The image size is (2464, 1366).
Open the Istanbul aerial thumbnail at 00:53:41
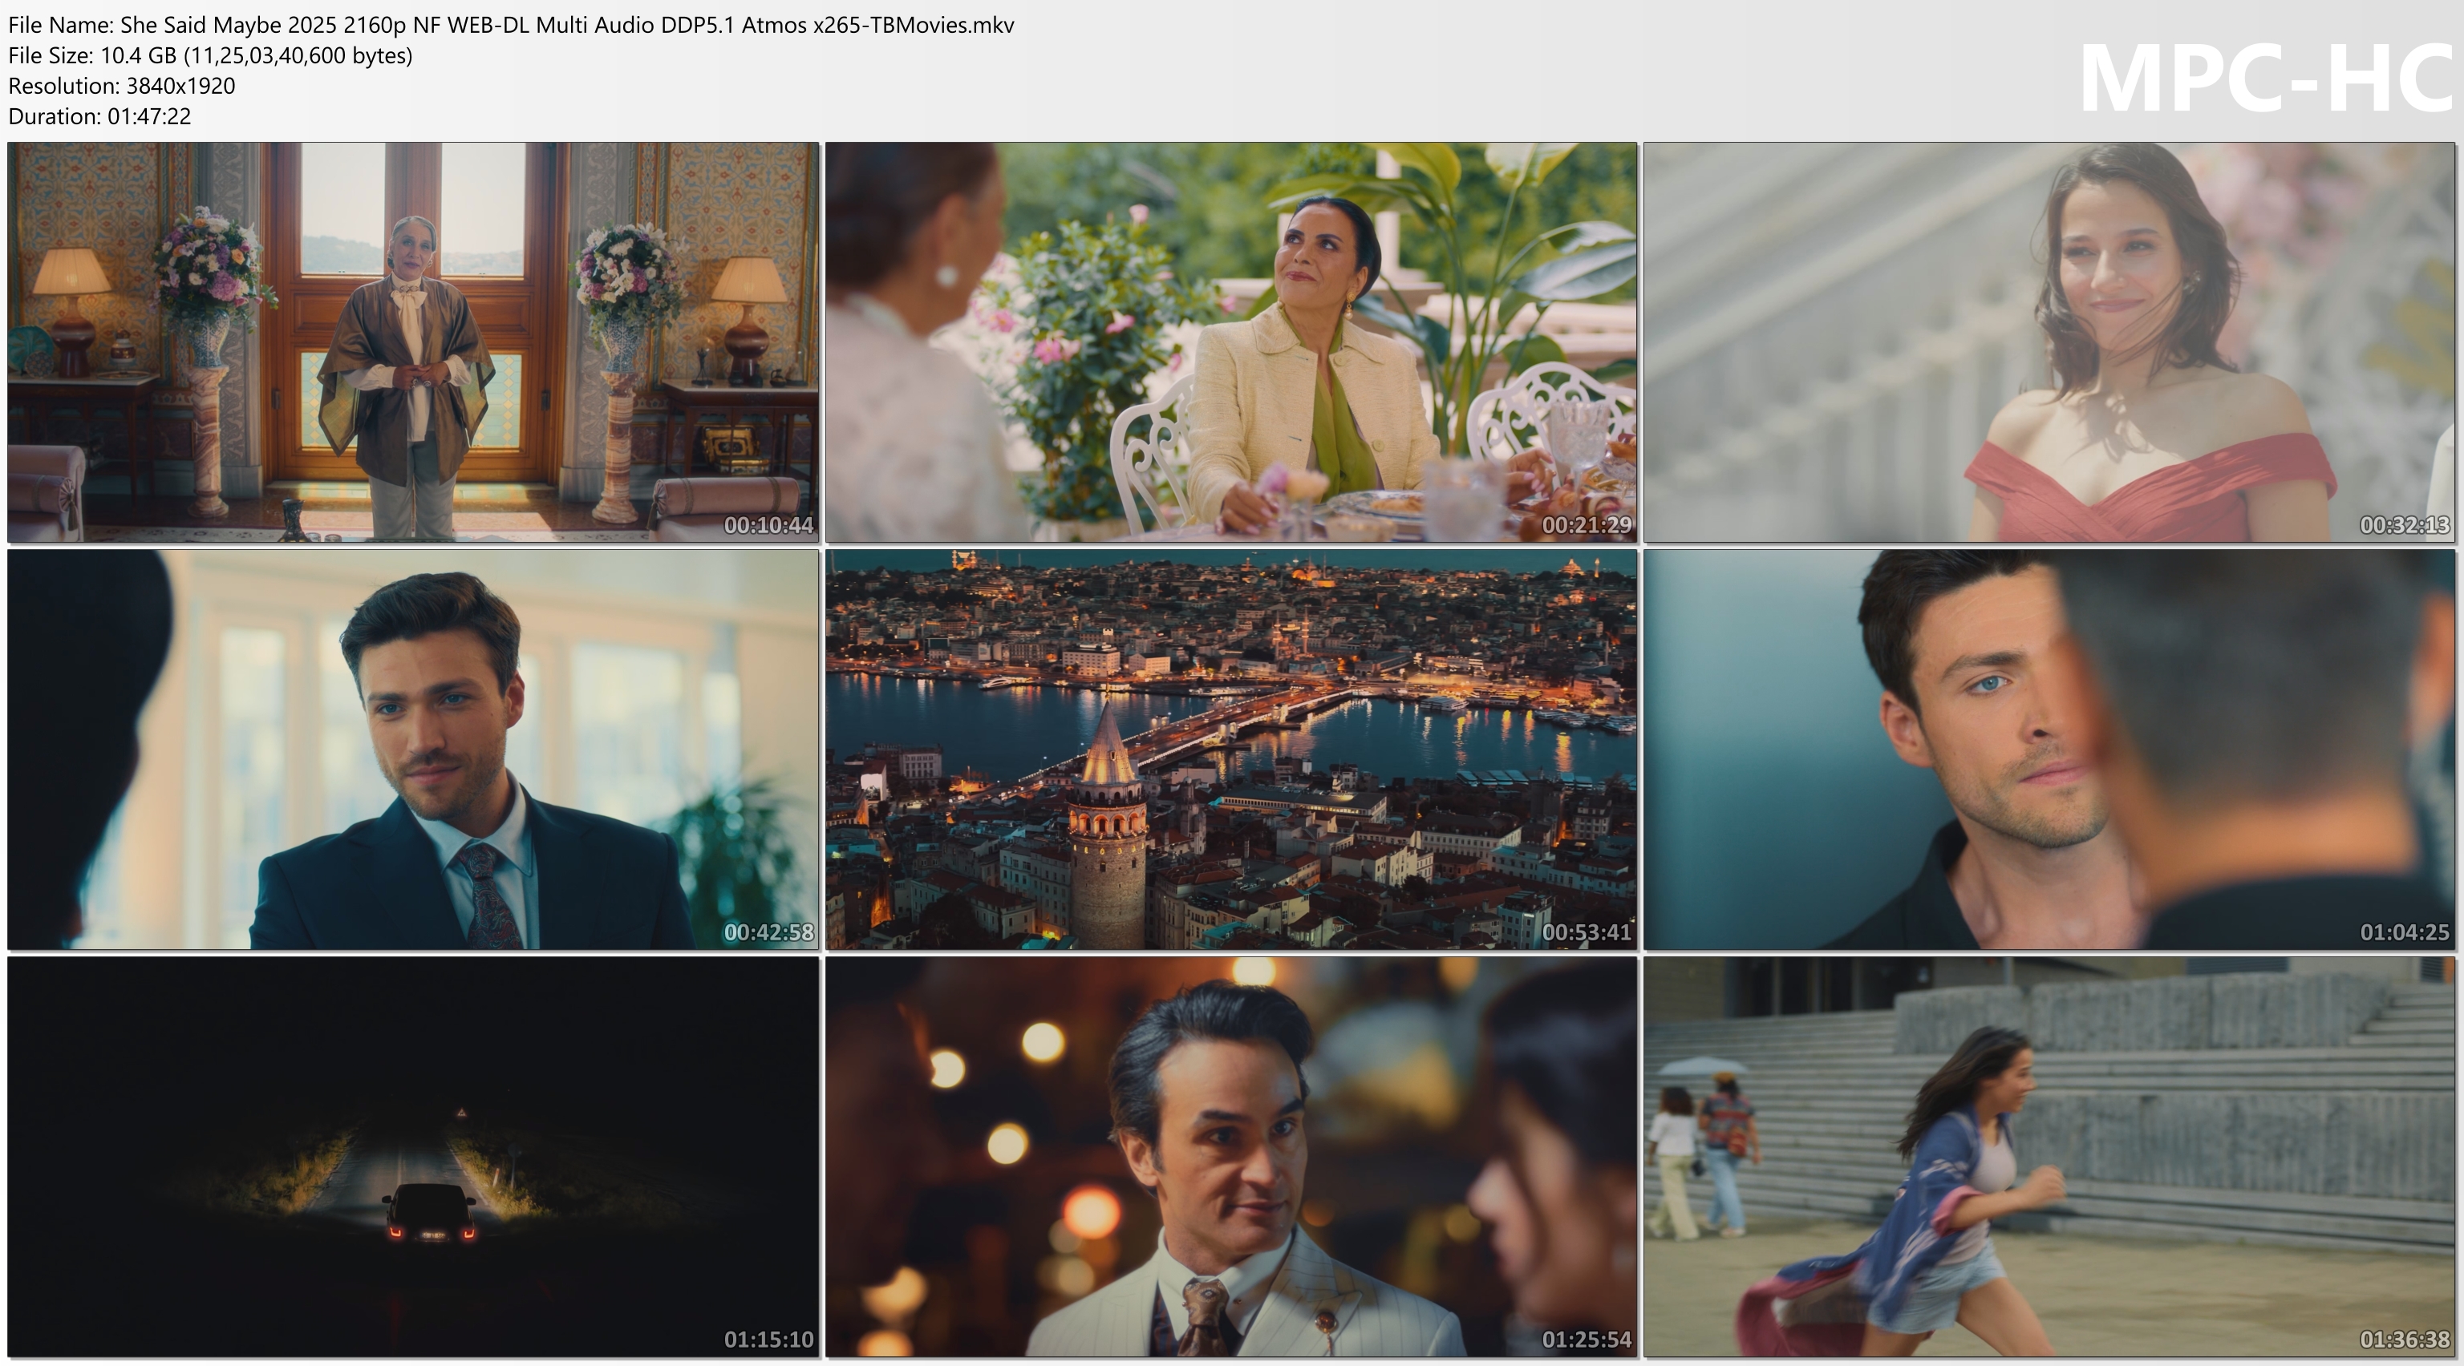(x=1231, y=750)
